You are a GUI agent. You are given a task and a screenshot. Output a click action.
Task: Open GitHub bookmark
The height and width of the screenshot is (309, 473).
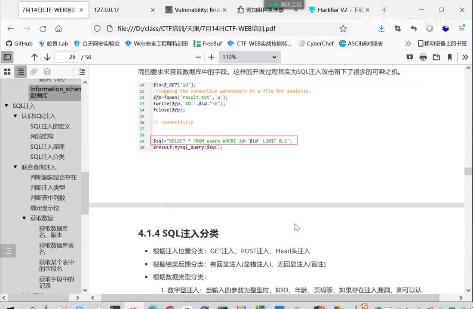(19, 44)
